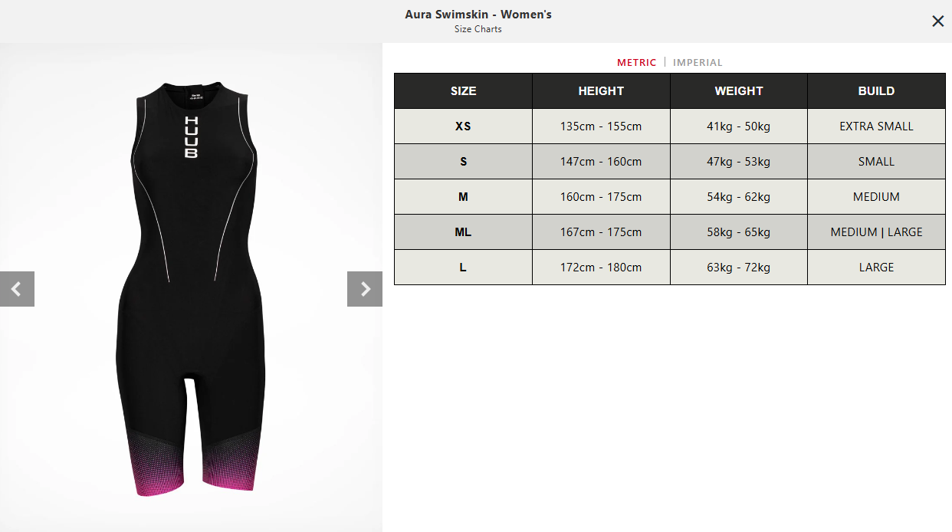Click the 63kg - 72kg weight cell
Image resolution: width=952 pixels, height=532 pixels.
[x=739, y=268]
